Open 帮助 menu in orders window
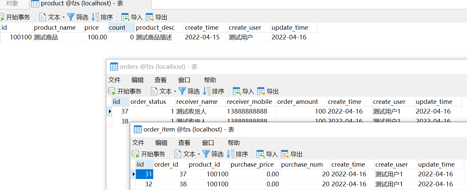 click(x=210, y=80)
